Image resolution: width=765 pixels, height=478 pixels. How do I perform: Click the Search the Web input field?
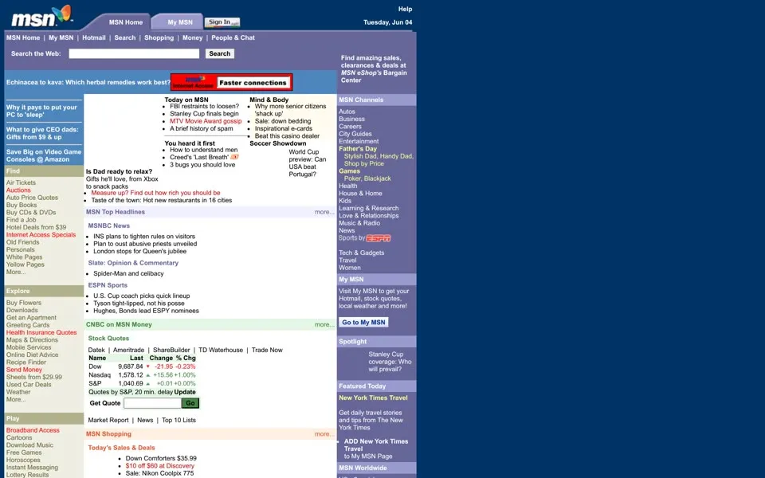tap(134, 53)
